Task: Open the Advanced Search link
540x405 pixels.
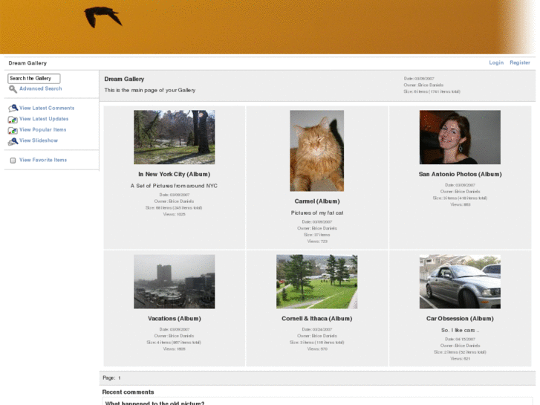Action: point(40,88)
